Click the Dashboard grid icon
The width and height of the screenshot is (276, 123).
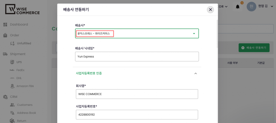click(x=5, y=25)
